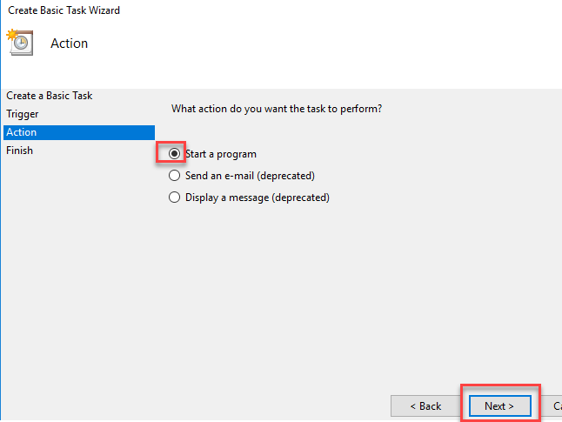Click the Create Basic Task Wizard title text

[x=64, y=10]
